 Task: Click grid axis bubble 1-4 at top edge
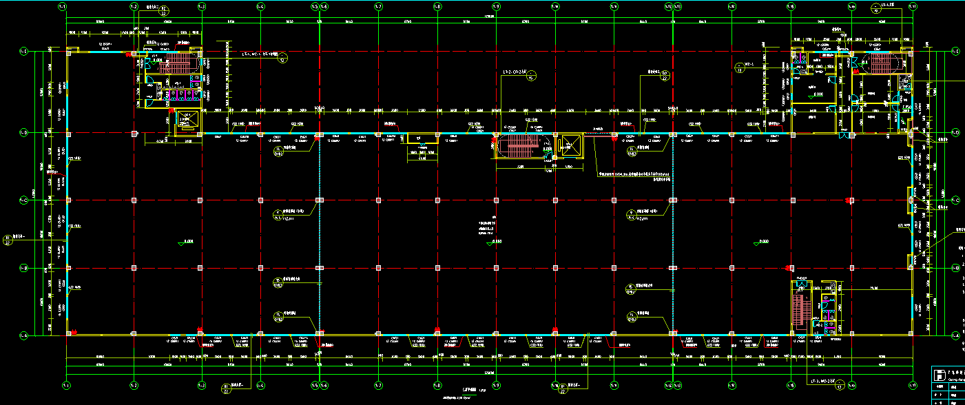[260, 7]
